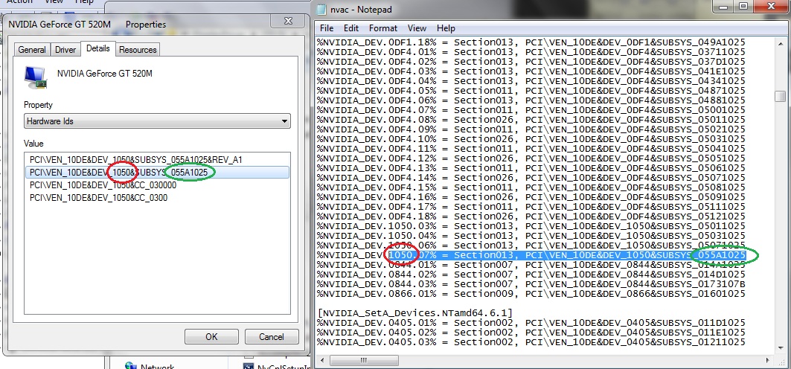The width and height of the screenshot is (791, 369).
Task: Switch to the General tab
Action: pos(32,49)
